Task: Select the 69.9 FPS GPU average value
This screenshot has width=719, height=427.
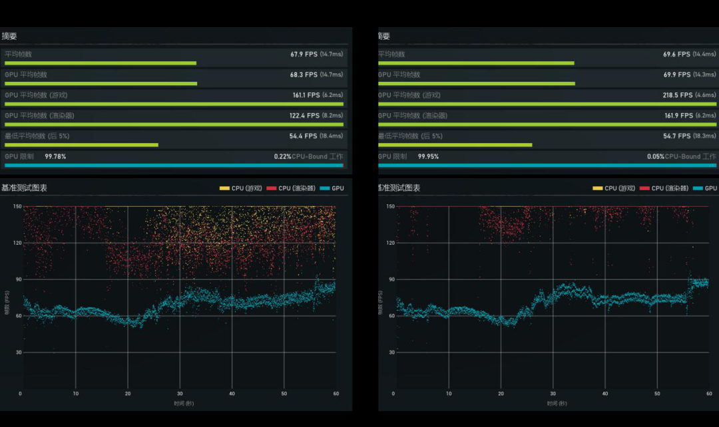Action: [x=677, y=74]
